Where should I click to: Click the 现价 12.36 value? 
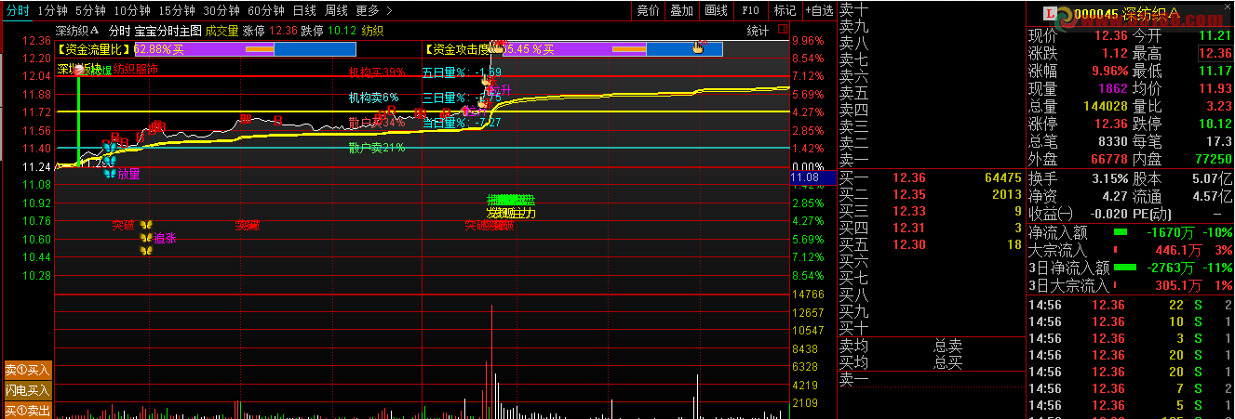tap(1109, 35)
